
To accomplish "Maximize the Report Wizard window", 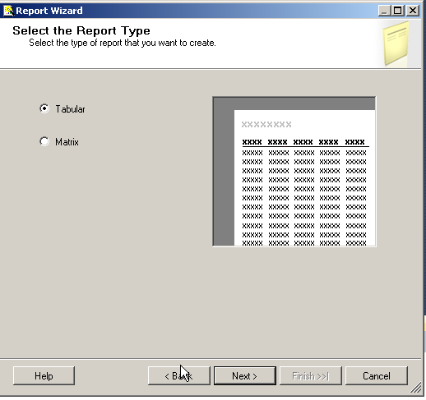I will 398,11.
